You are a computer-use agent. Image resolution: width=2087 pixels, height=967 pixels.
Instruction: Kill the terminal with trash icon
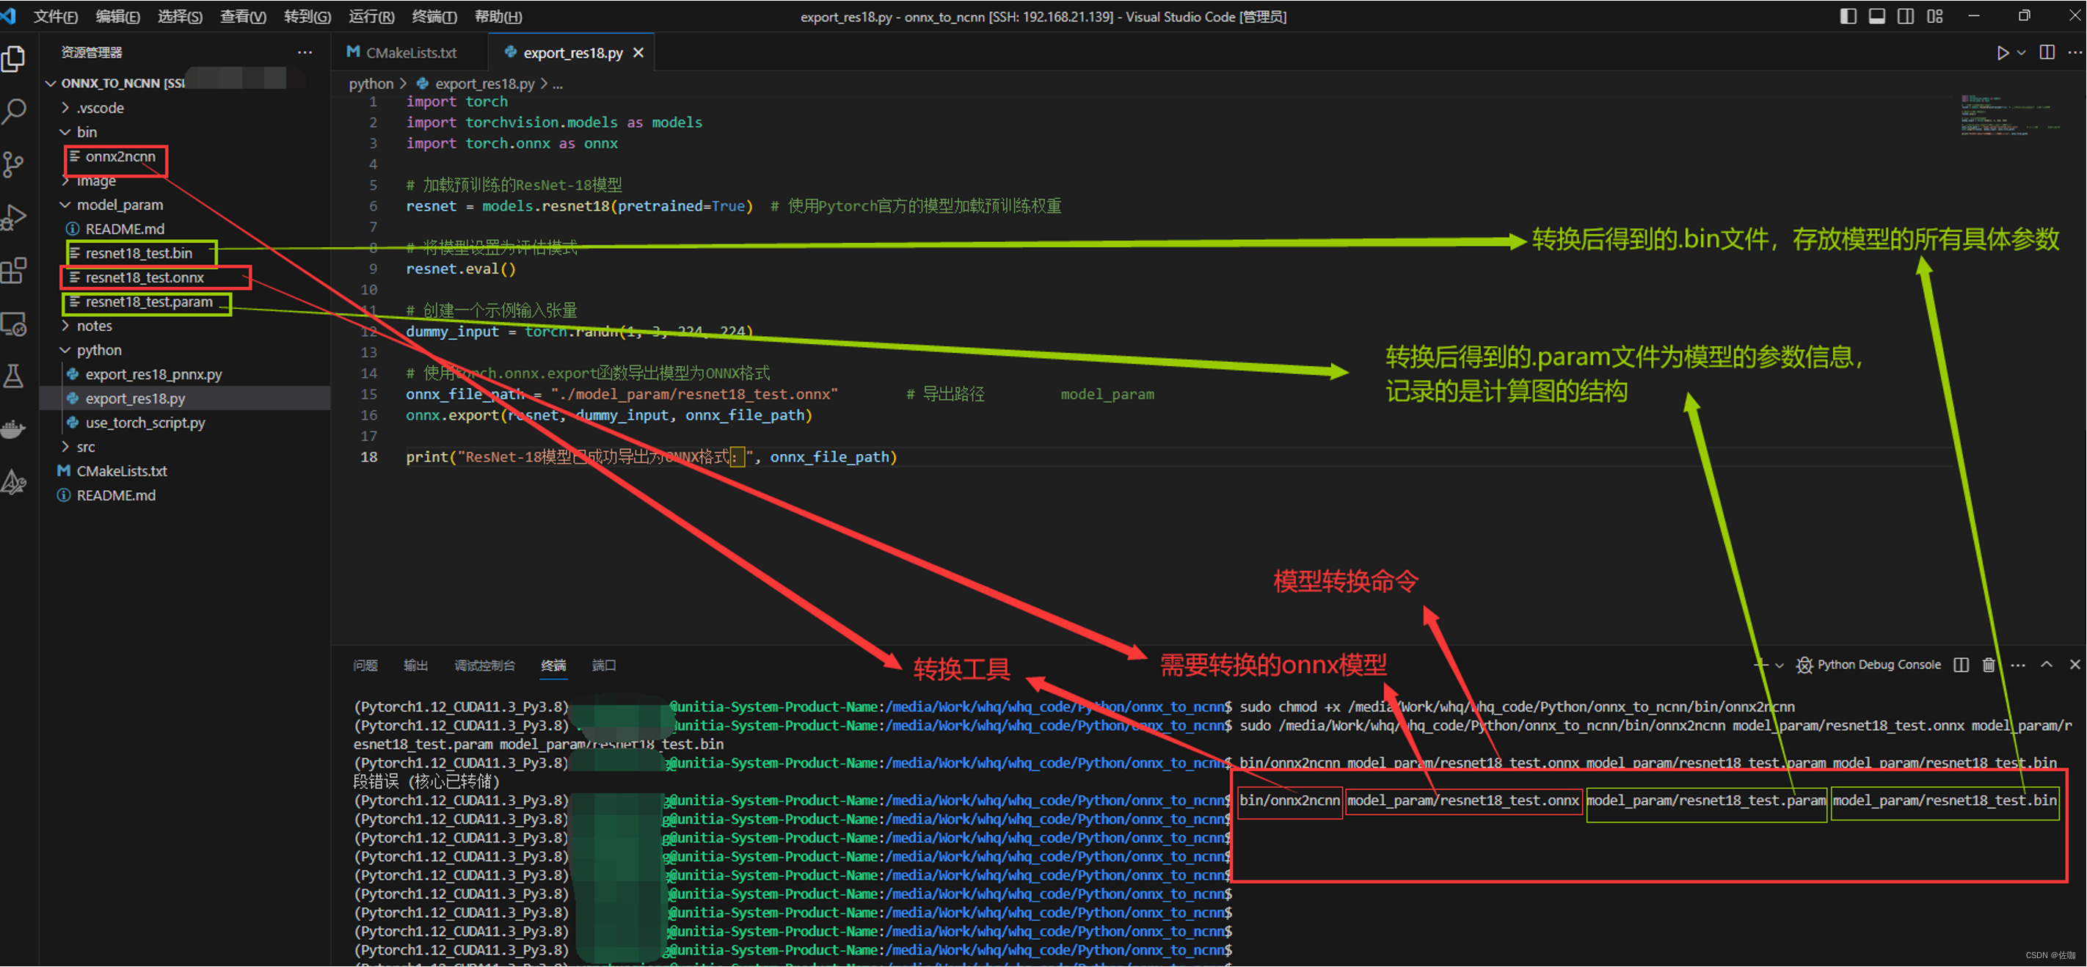[1989, 665]
